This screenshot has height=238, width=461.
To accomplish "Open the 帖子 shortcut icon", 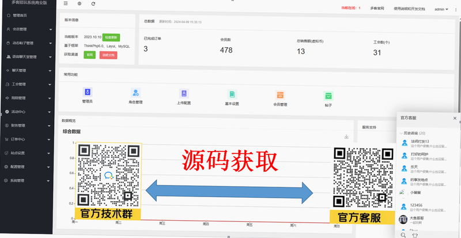I will (328, 96).
